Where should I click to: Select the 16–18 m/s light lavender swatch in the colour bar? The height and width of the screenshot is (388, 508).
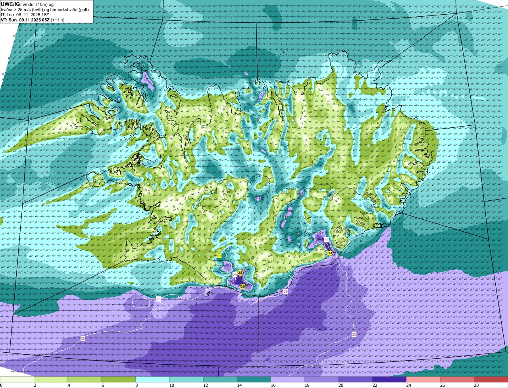point(288,379)
